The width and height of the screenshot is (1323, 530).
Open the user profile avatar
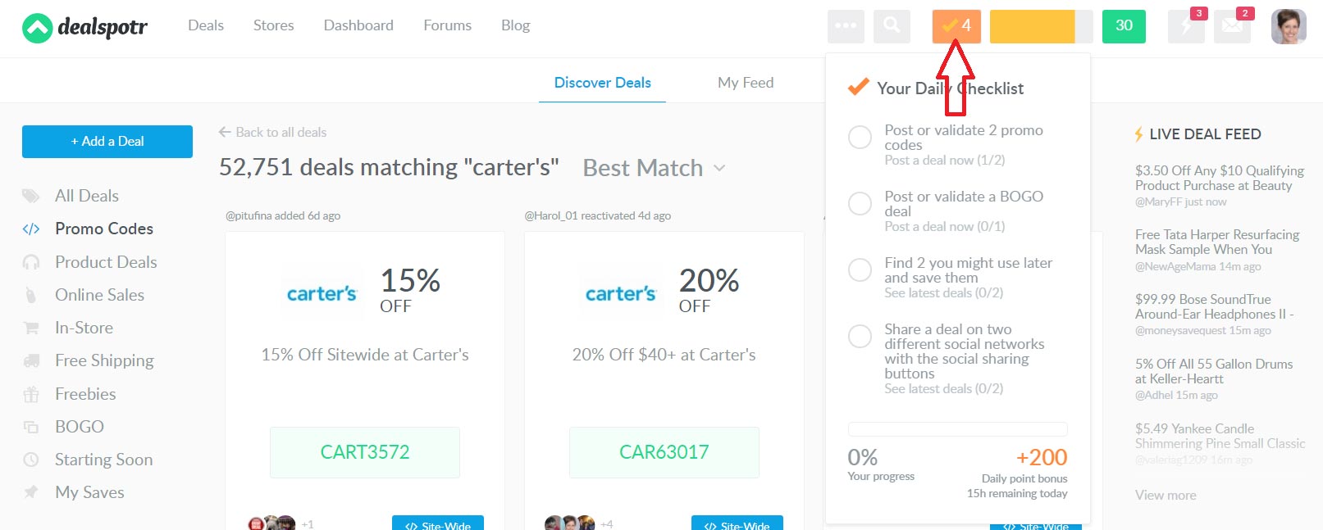1288,27
